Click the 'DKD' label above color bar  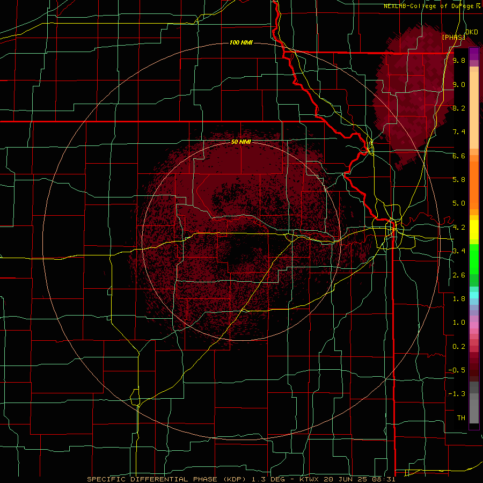(471, 32)
